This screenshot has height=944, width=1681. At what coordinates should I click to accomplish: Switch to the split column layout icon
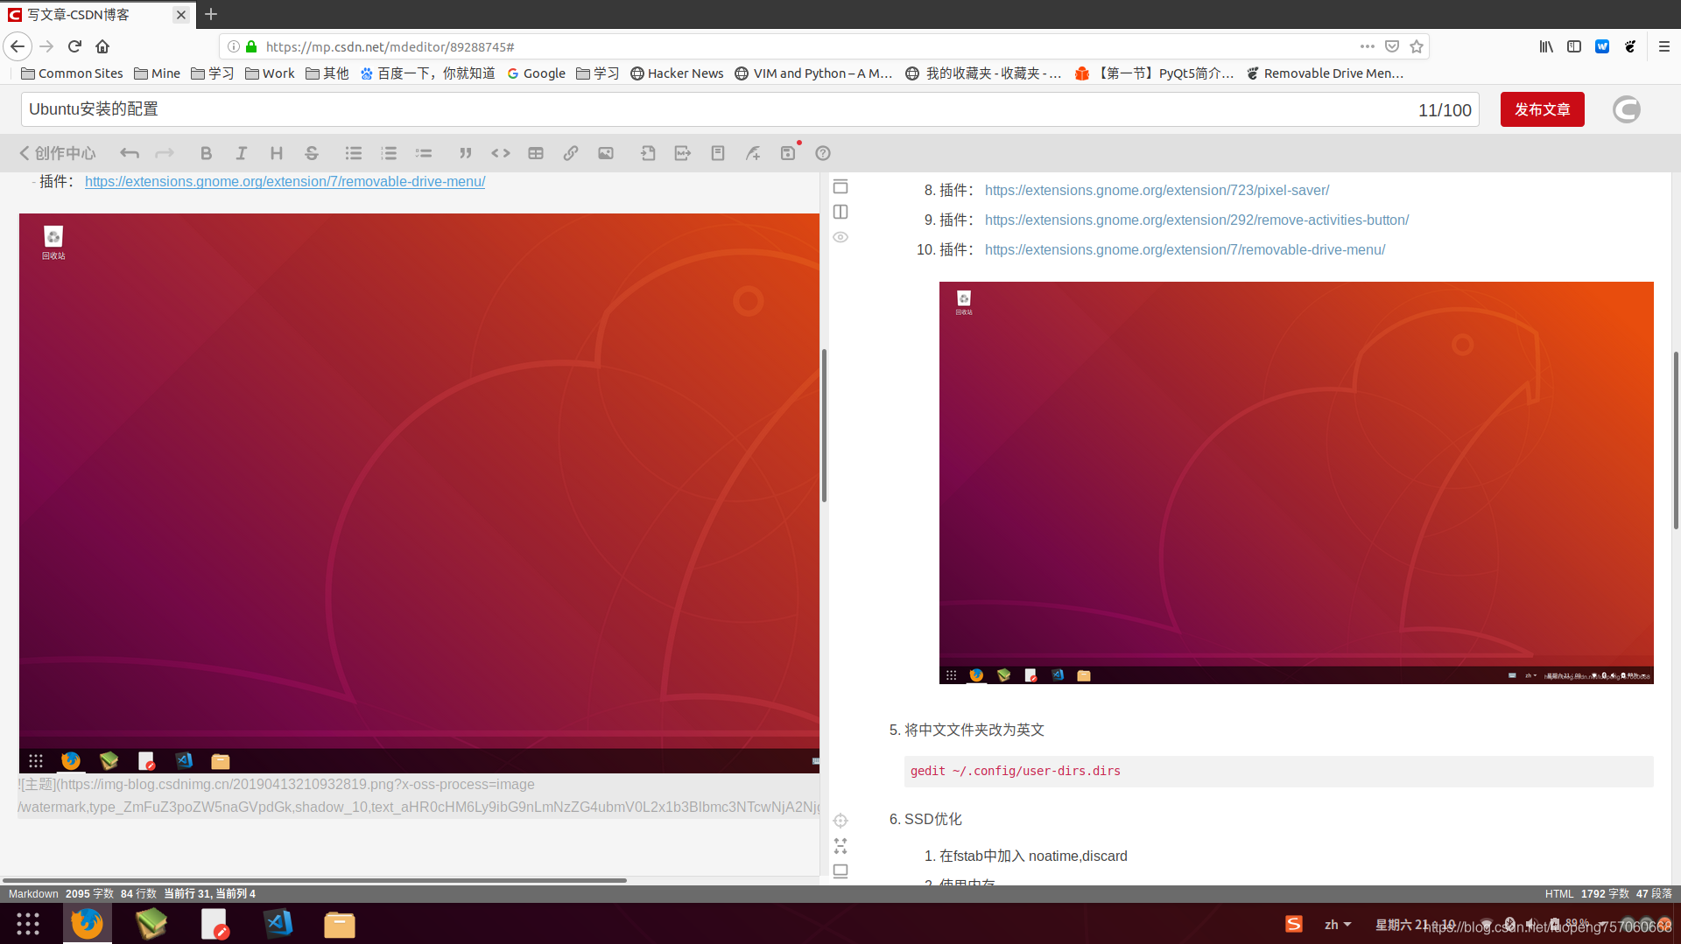click(x=840, y=212)
